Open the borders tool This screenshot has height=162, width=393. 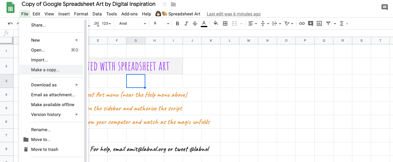[x=225, y=23]
